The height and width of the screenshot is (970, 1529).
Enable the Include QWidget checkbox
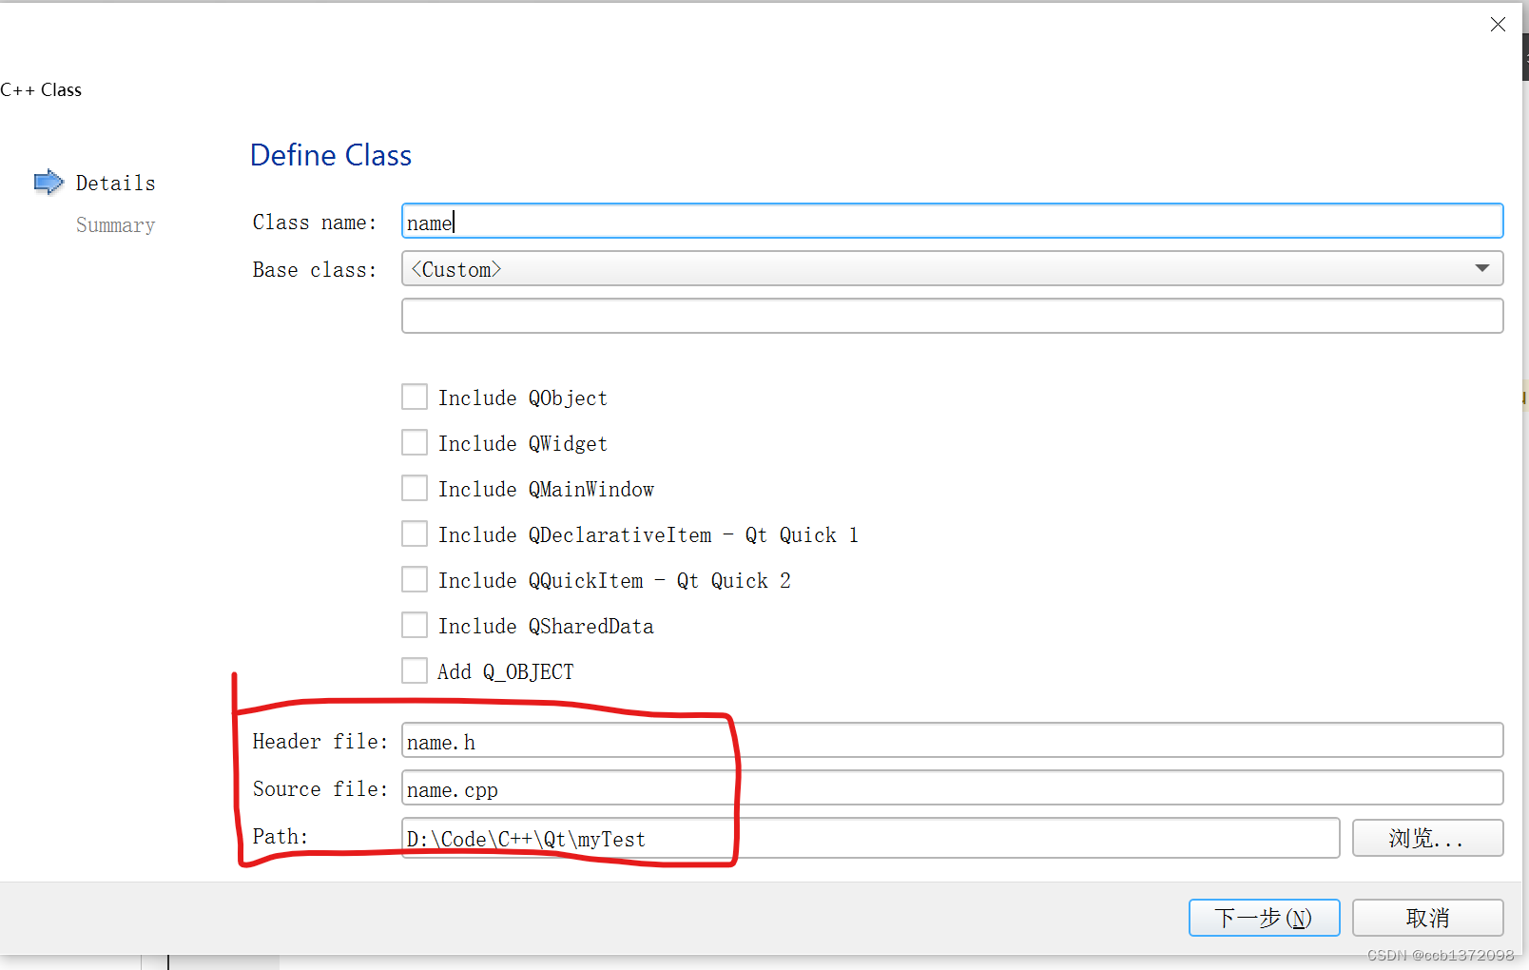415,442
